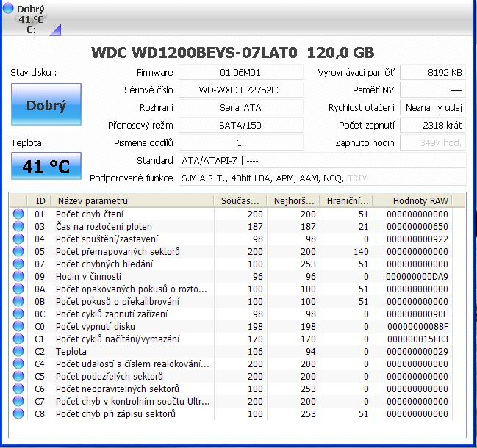Click status orb for ID C7 row
The width and height of the screenshot is (477, 448).
pyautogui.click(x=18, y=401)
